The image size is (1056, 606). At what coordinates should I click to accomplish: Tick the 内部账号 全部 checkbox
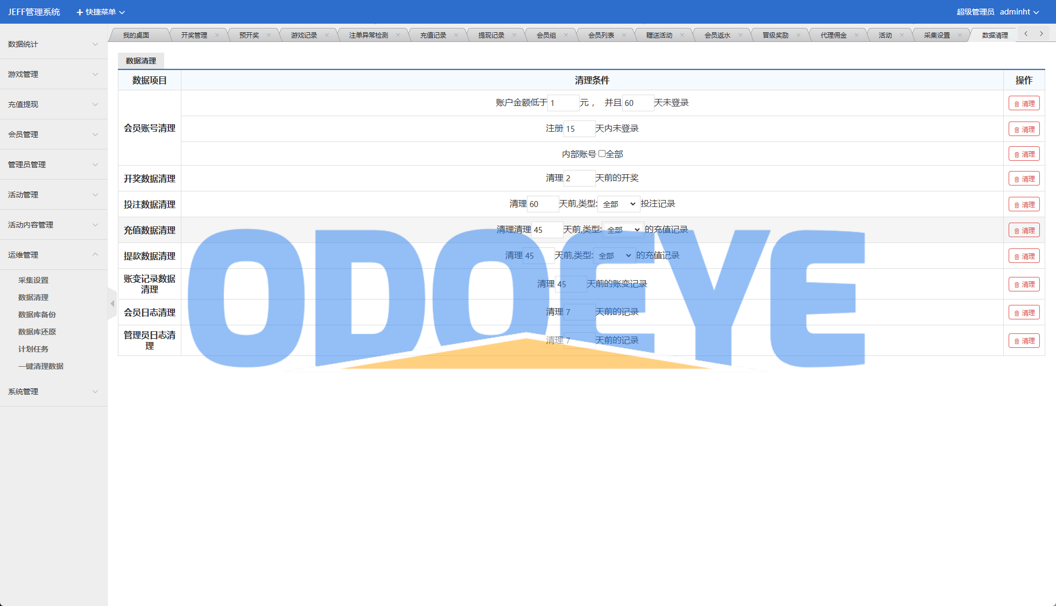coord(602,154)
